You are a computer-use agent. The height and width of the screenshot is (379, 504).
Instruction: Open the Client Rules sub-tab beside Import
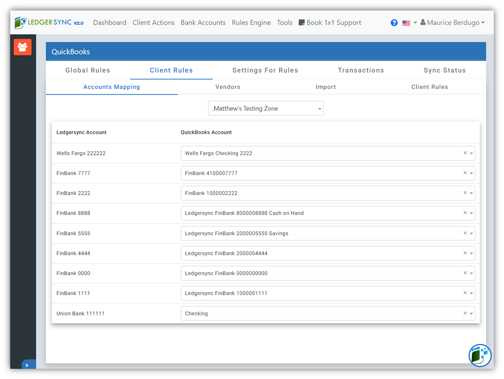(429, 87)
